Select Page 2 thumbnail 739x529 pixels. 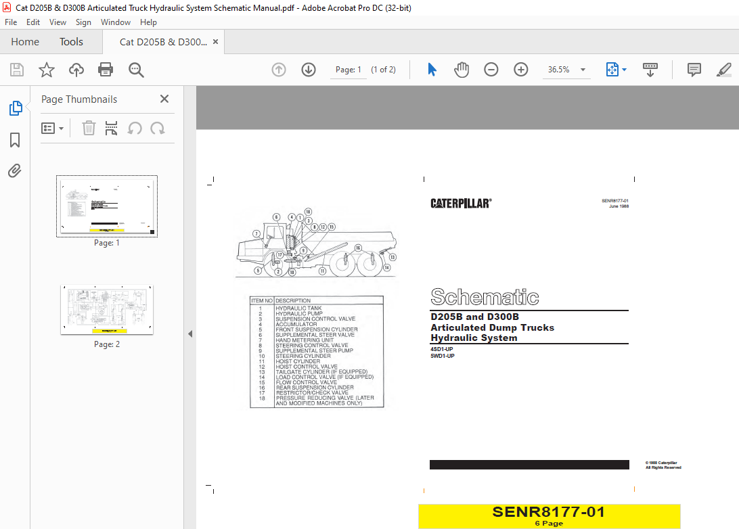tap(107, 310)
